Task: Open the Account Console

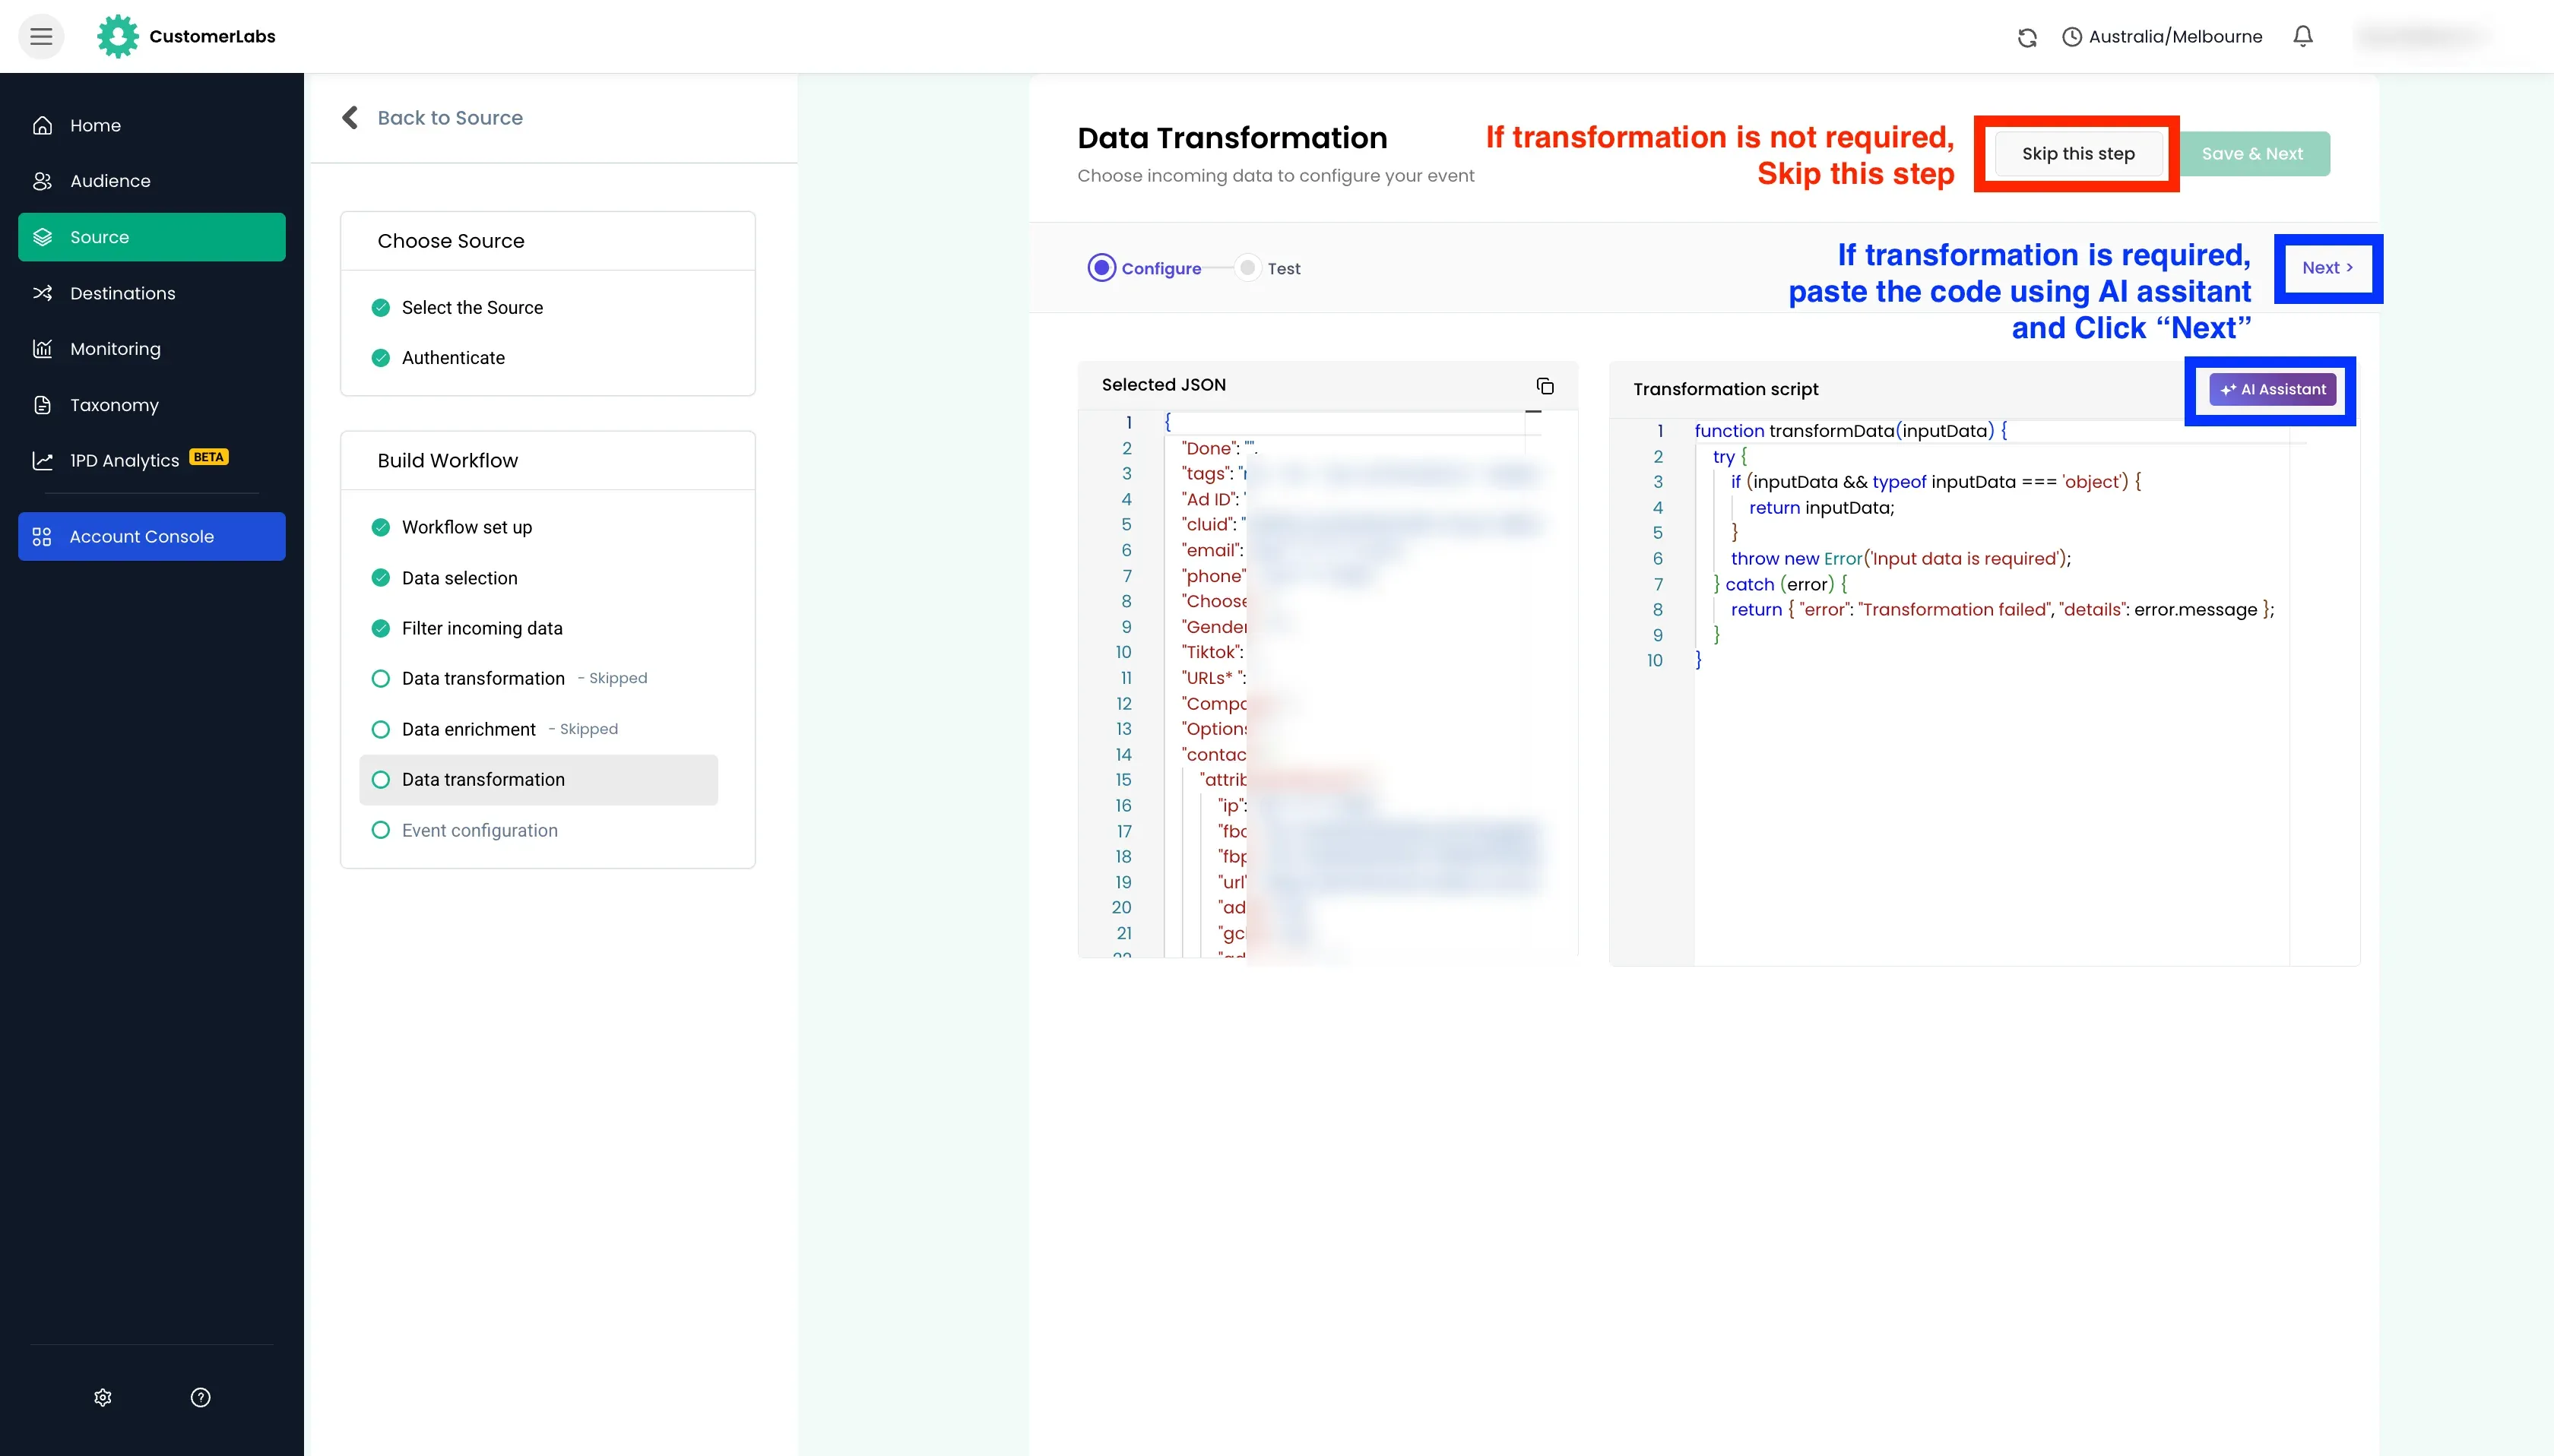Action: point(152,537)
